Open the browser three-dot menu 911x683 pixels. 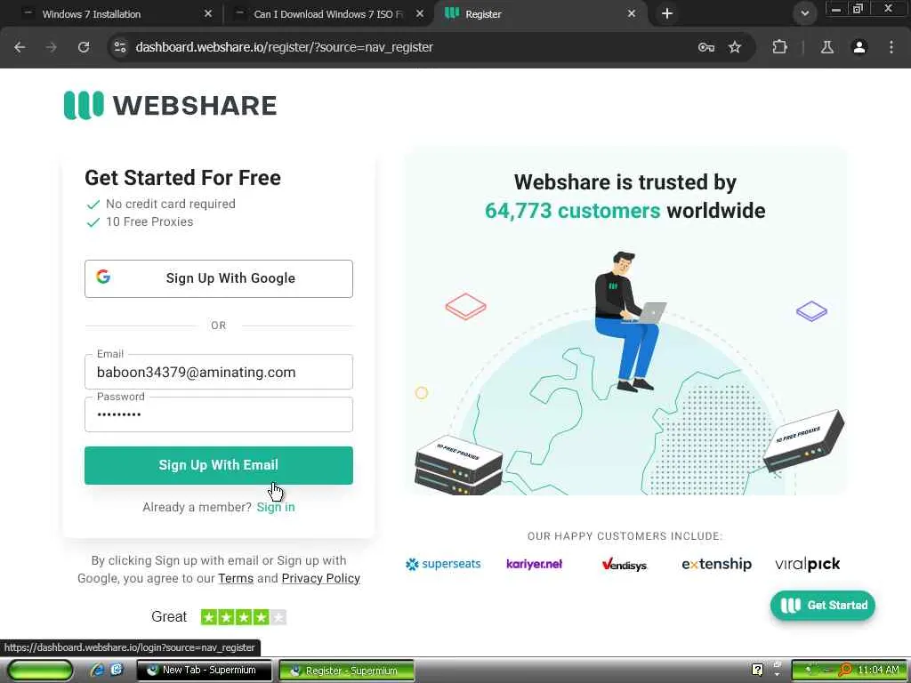pyautogui.click(x=891, y=47)
